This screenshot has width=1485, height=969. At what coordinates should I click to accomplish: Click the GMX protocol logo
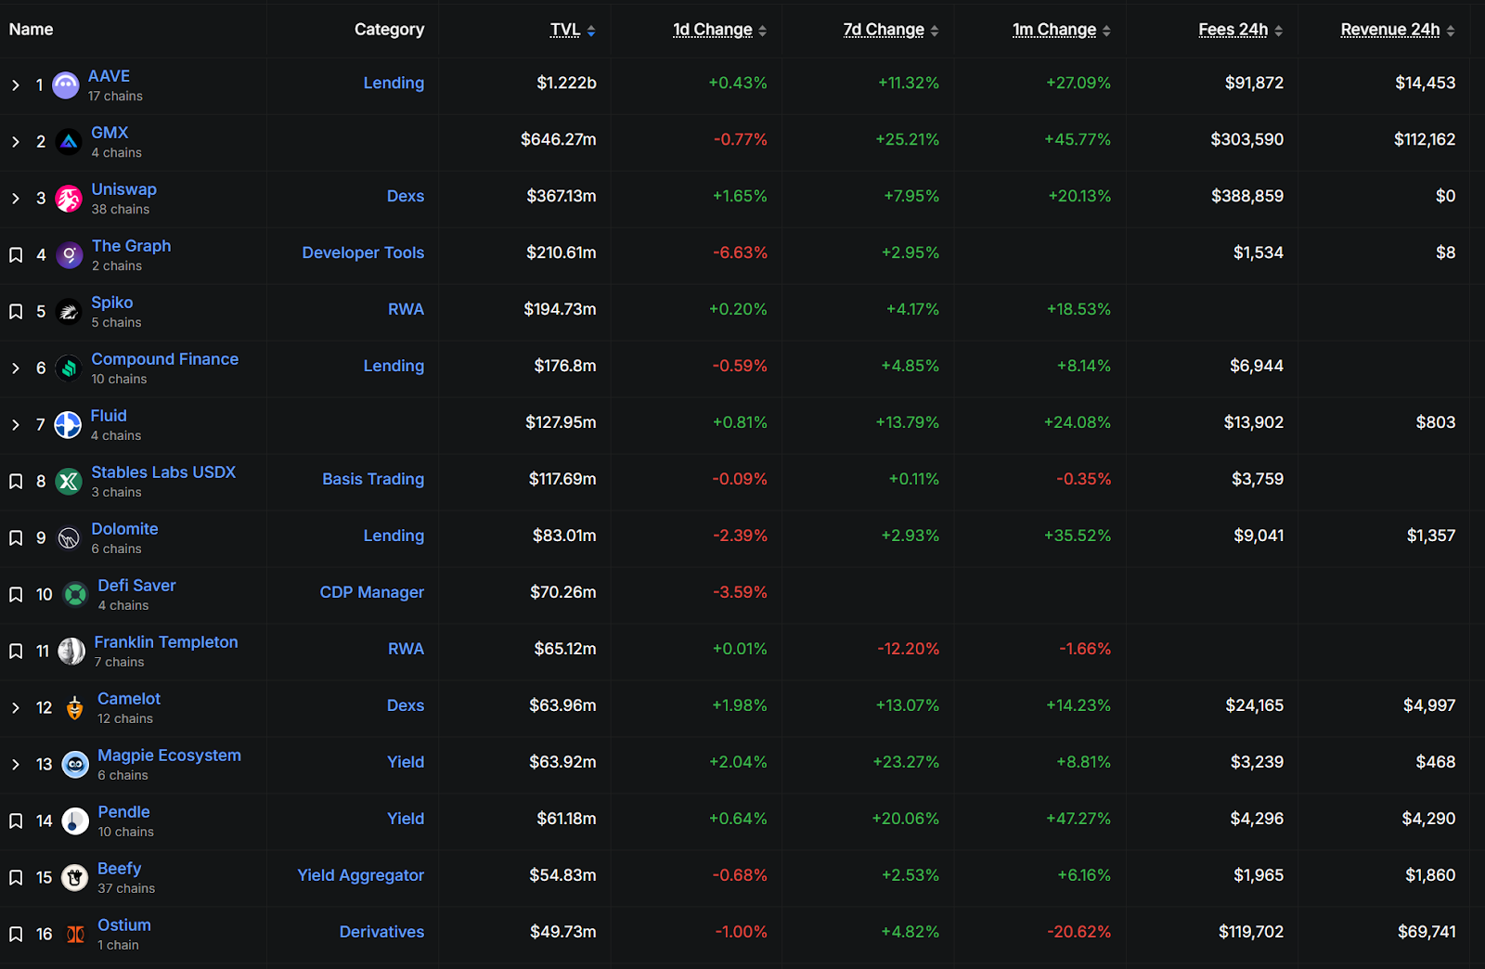[69, 142]
